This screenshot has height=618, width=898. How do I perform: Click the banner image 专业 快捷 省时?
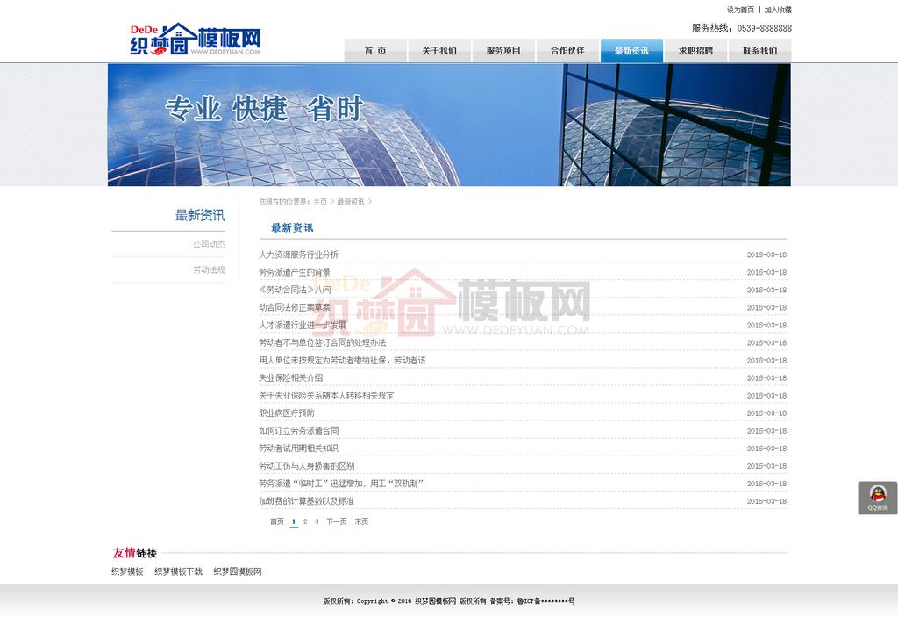pos(449,125)
